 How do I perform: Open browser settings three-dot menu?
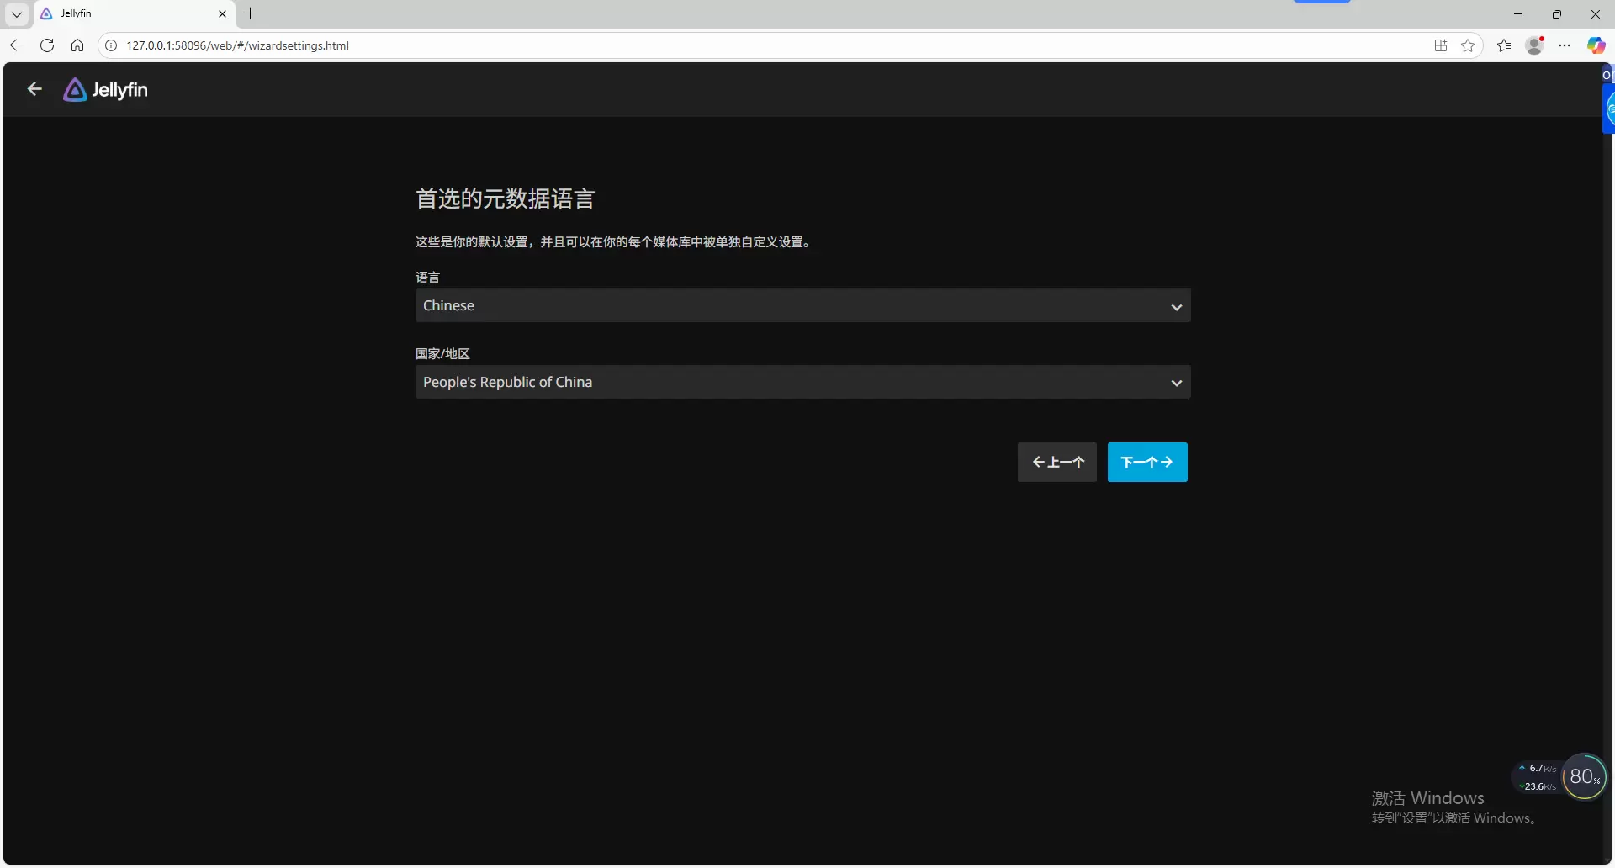click(x=1565, y=45)
